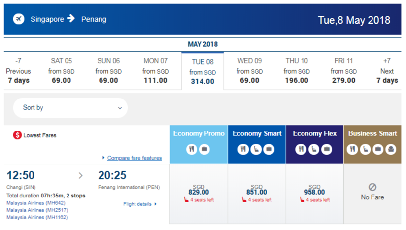This screenshot has width=406, height=230.
Task: Click the seat icon under Business Smart
Action: pyautogui.click(x=365, y=149)
